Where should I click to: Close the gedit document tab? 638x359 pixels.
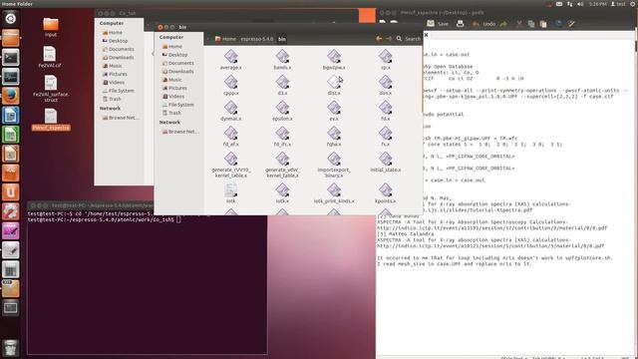click(x=426, y=35)
